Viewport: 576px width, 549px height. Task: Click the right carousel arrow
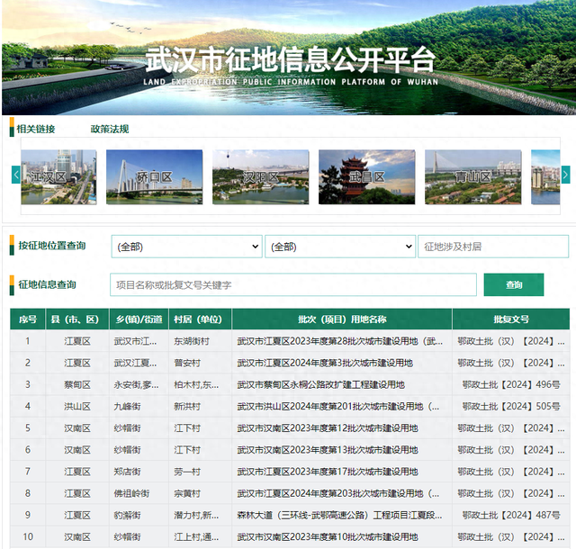click(565, 175)
